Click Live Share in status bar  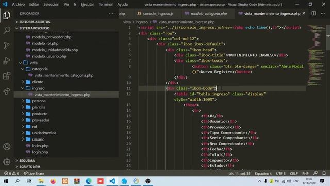click(34, 174)
